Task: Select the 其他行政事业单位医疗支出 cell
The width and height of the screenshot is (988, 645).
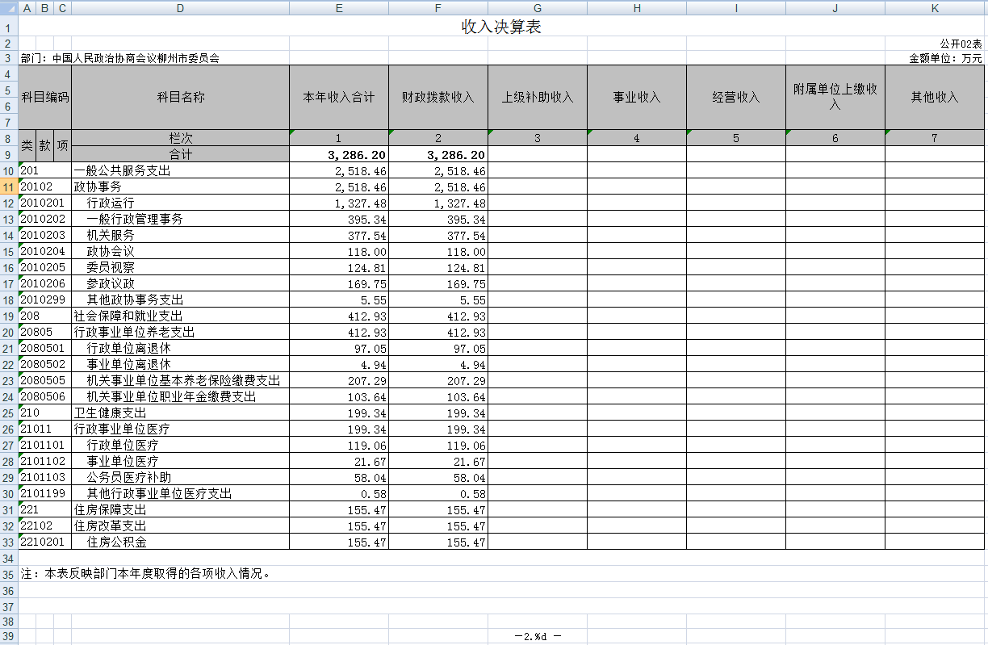Action: 181,493
